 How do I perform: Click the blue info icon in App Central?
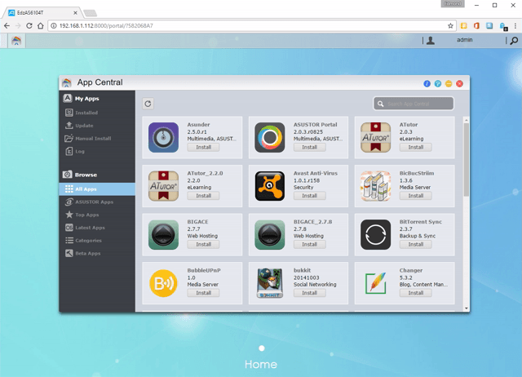tap(427, 83)
